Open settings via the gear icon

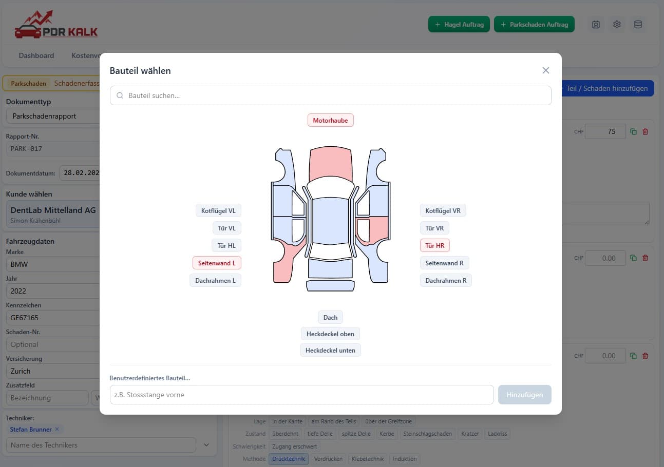(x=617, y=25)
